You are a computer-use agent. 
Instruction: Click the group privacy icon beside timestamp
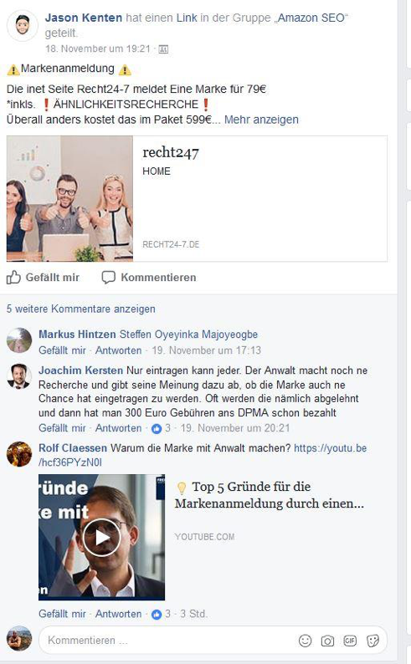[x=163, y=49]
